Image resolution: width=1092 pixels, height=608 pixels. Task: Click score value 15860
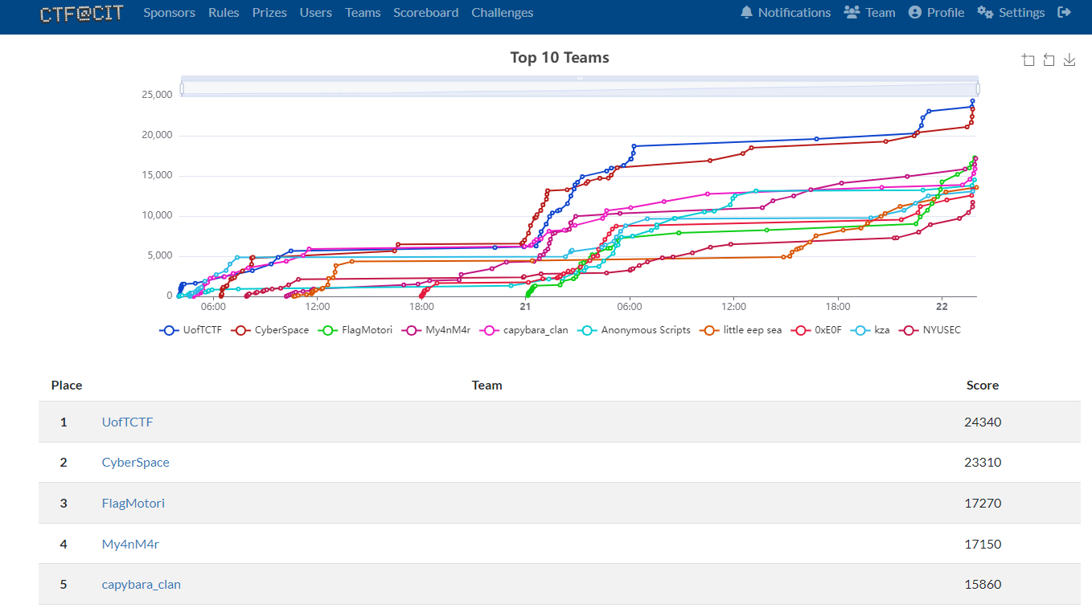coord(983,585)
